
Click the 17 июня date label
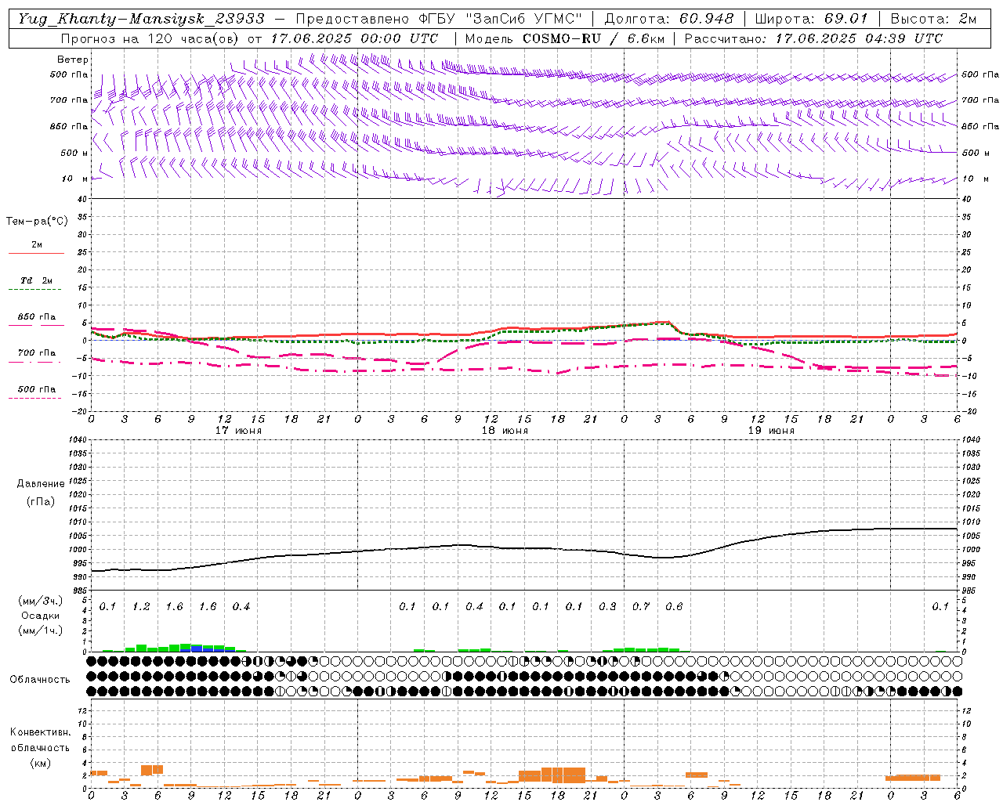click(x=238, y=431)
